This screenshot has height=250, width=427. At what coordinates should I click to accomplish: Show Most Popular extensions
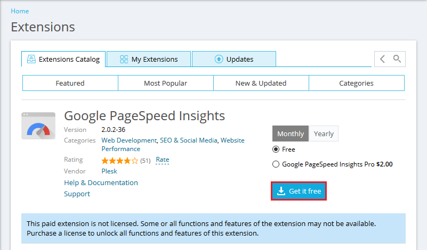tap(165, 83)
